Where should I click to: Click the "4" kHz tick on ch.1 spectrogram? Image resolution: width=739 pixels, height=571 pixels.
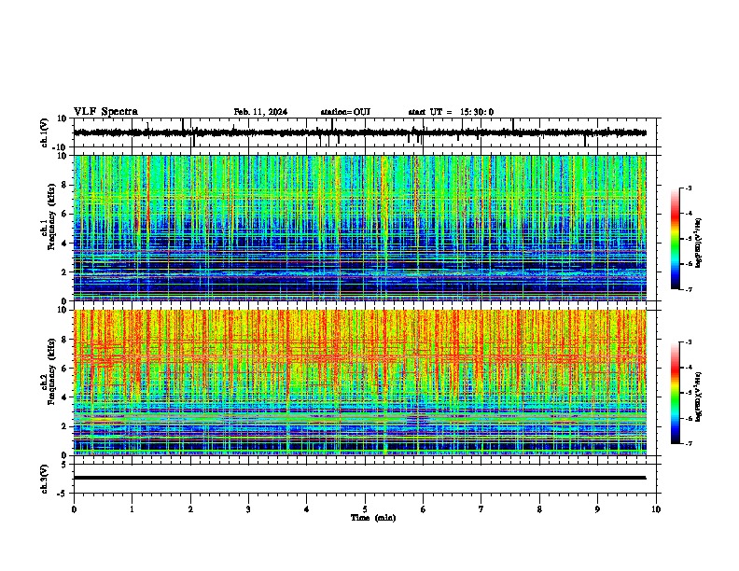click(x=65, y=244)
